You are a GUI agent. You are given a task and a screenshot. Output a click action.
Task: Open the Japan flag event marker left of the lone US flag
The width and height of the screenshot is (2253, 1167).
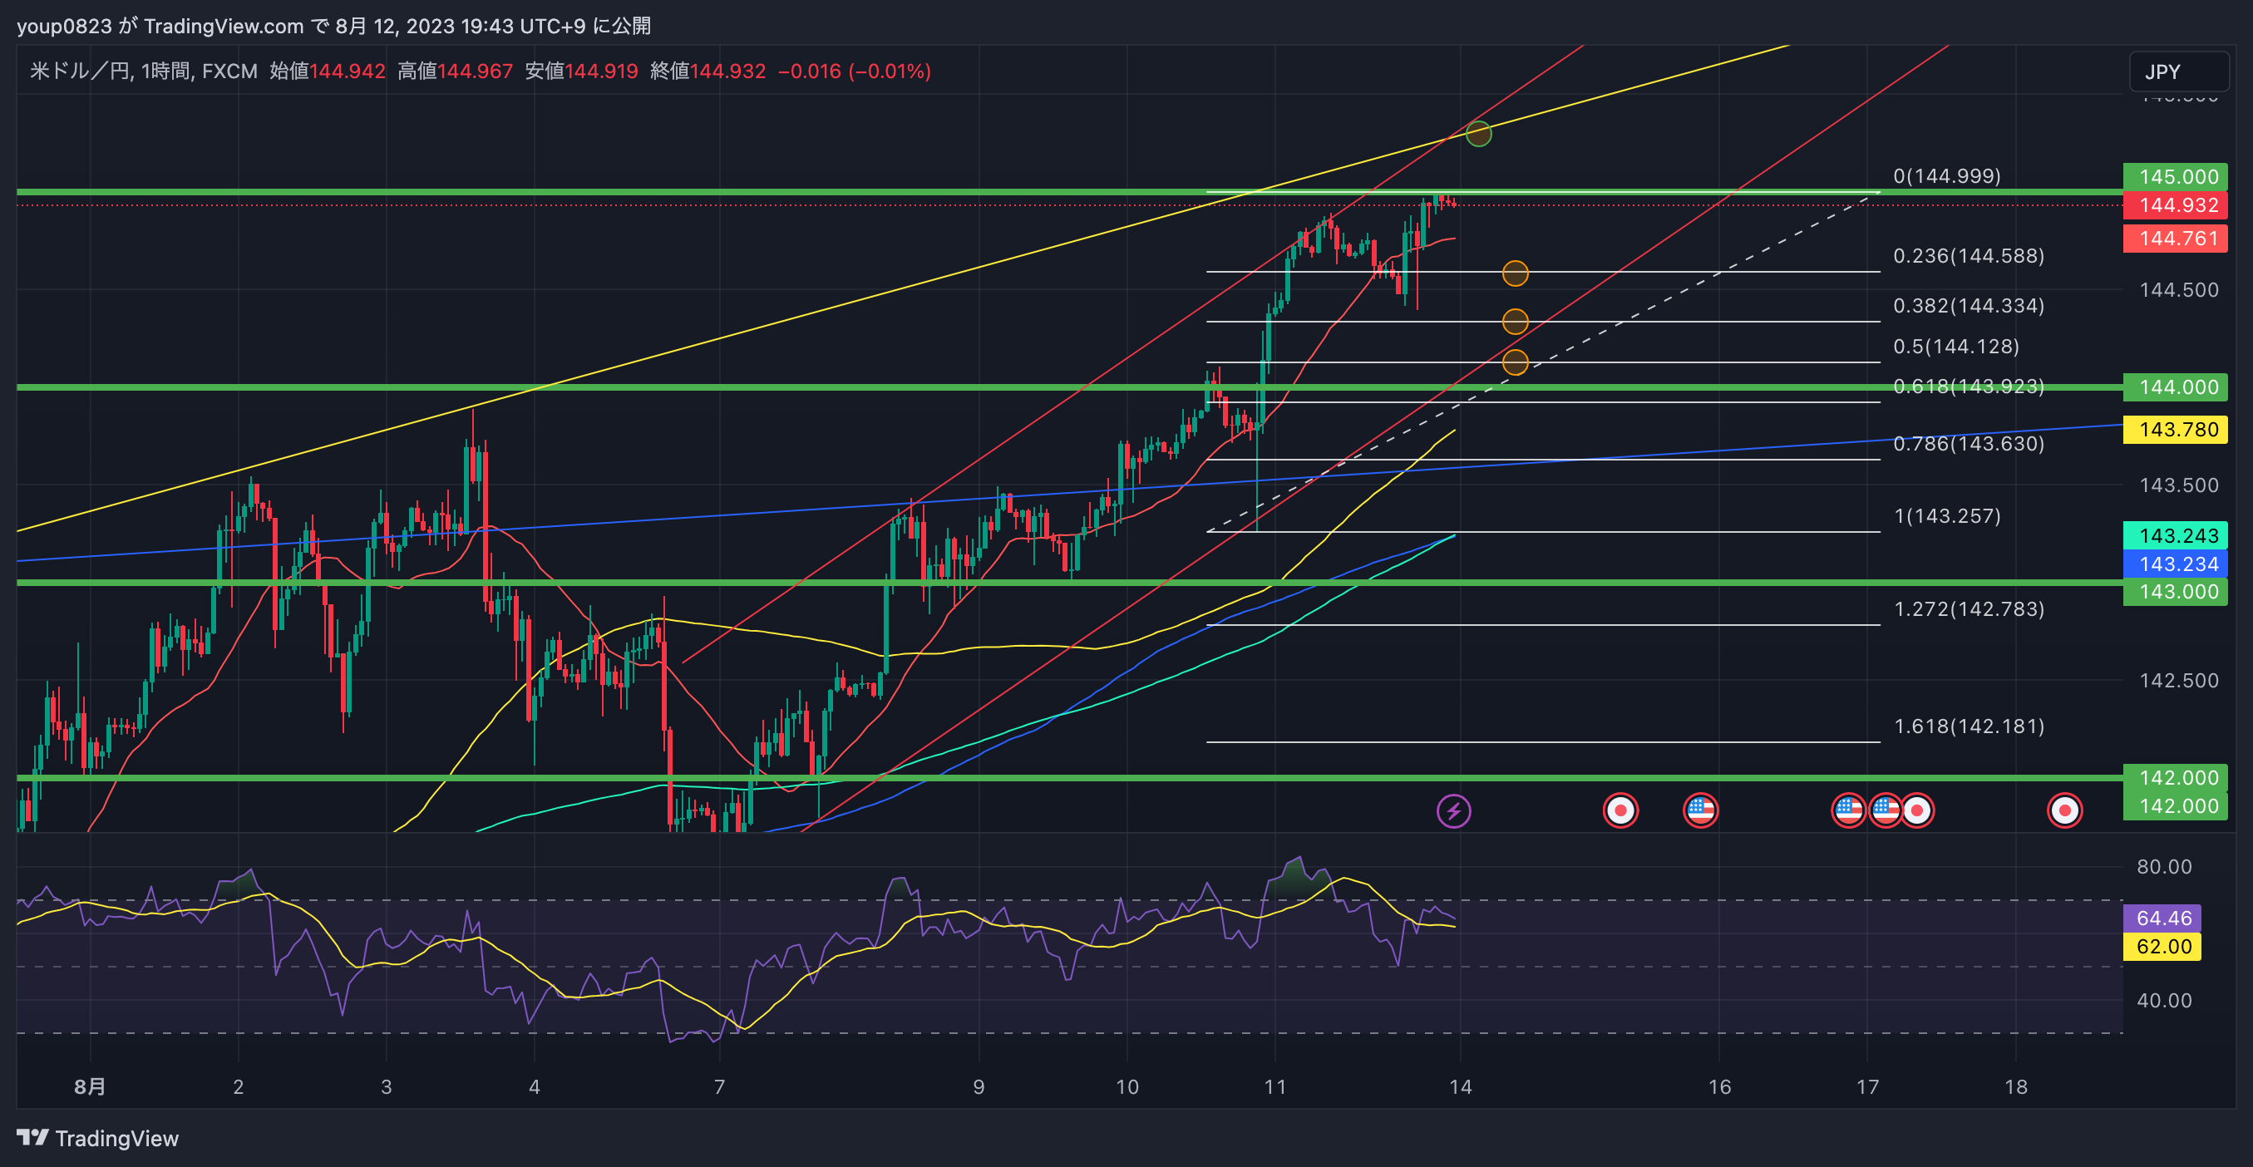click(1620, 810)
